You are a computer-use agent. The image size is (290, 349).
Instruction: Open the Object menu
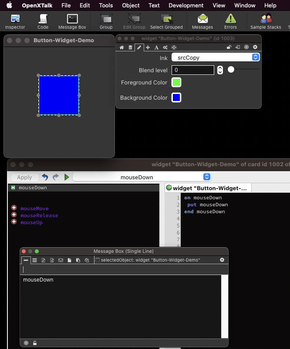pyautogui.click(x=131, y=5)
